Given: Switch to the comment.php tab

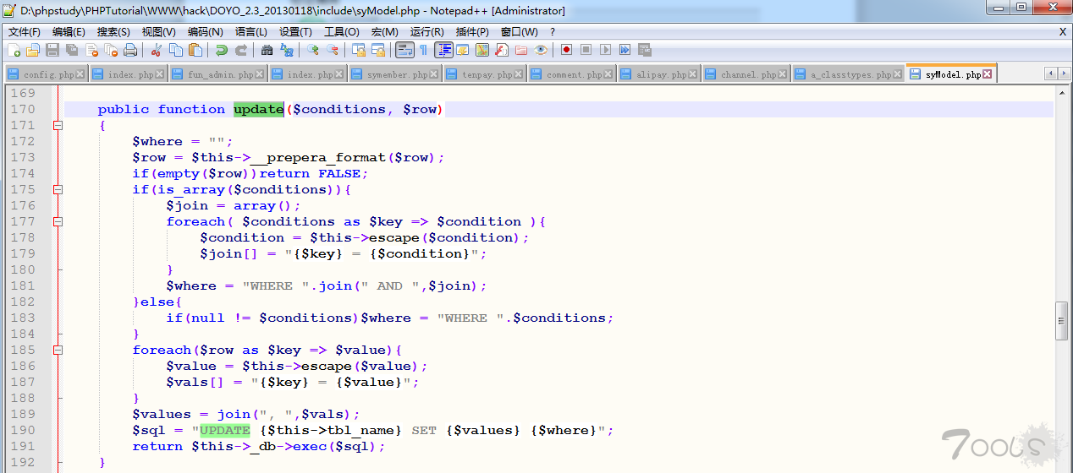Looking at the screenshot, I should pyautogui.click(x=571, y=74).
